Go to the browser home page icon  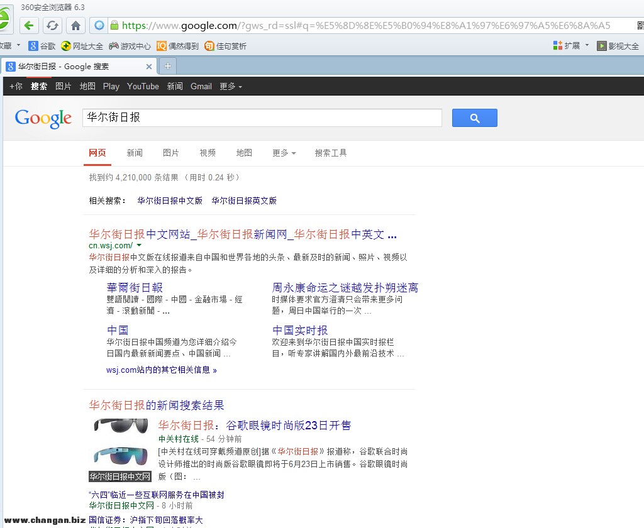tap(75, 26)
